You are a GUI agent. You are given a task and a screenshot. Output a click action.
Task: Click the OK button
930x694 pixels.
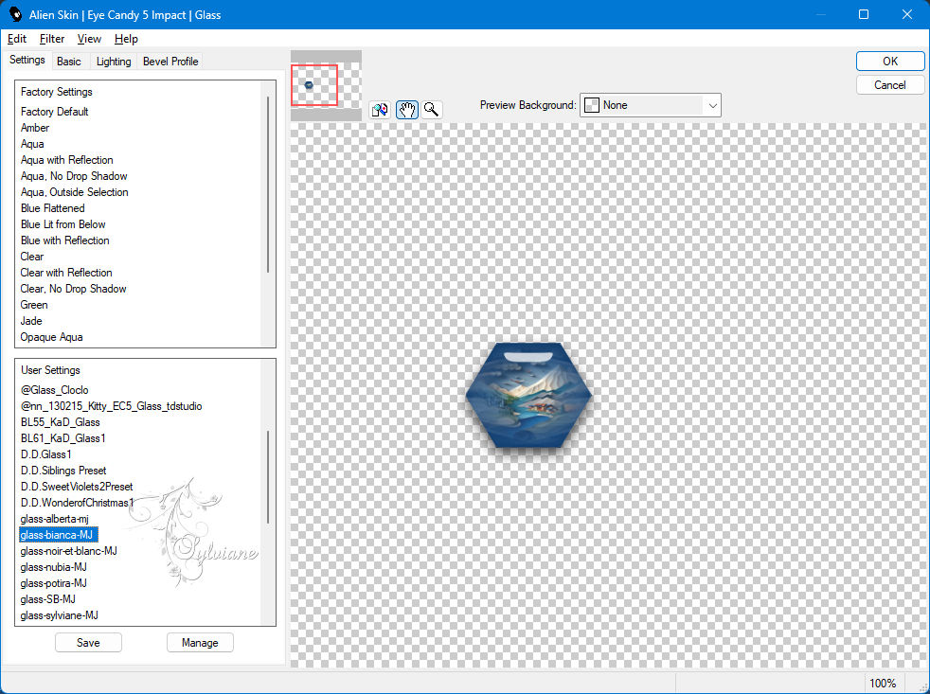[889, 62]
